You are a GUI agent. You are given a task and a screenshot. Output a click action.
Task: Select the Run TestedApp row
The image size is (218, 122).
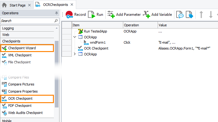pos(95,31)
